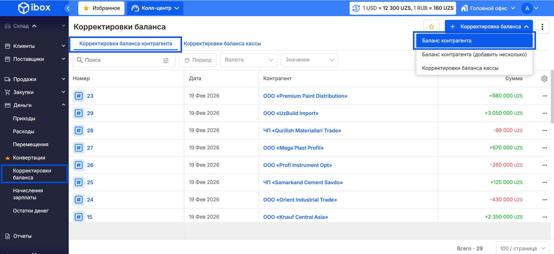
Task: Open the Значение dropdown
Action: pos(309,60)
